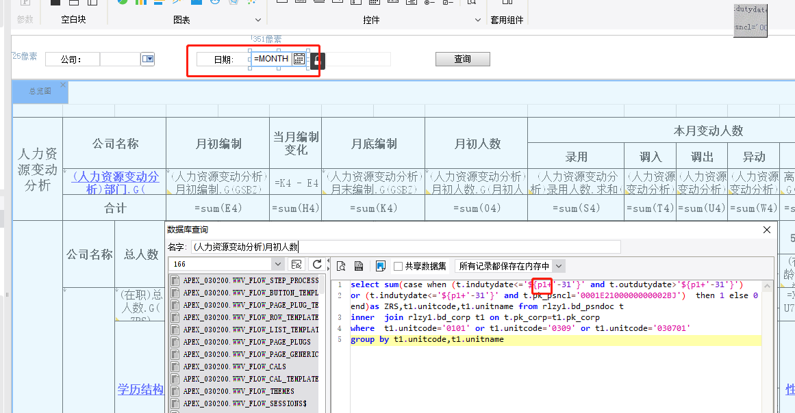Select the 公司名称 header cell in top table
The width and height of the screenshot is (795, 413).
click(114, 143)
